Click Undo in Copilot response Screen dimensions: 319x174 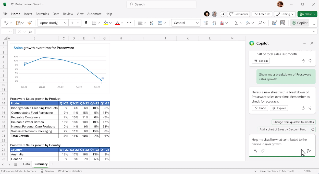260,108
